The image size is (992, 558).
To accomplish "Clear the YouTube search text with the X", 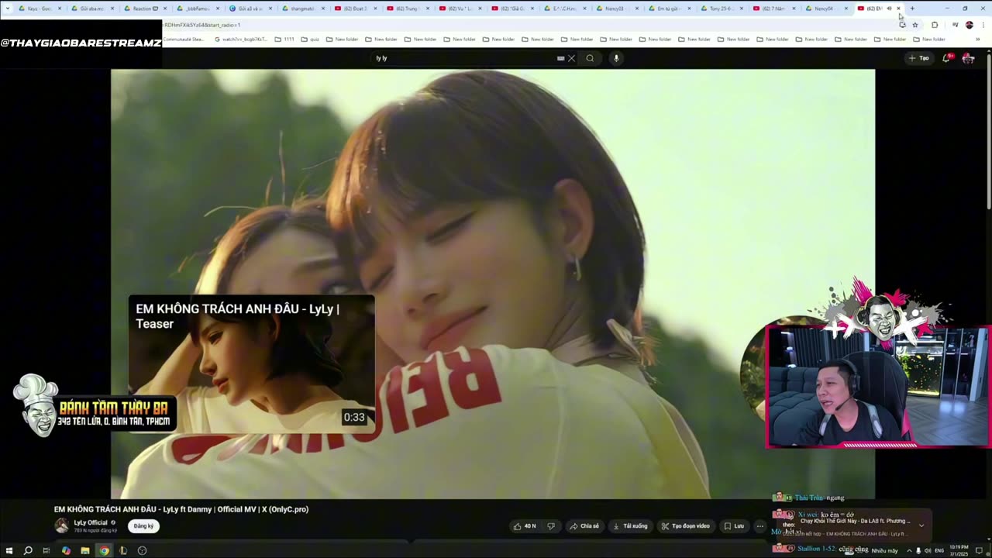I will pos(571,58).
